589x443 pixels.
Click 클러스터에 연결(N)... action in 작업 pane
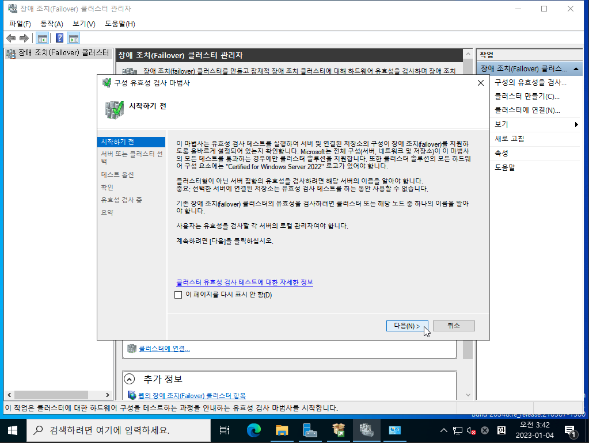[527, 110]
